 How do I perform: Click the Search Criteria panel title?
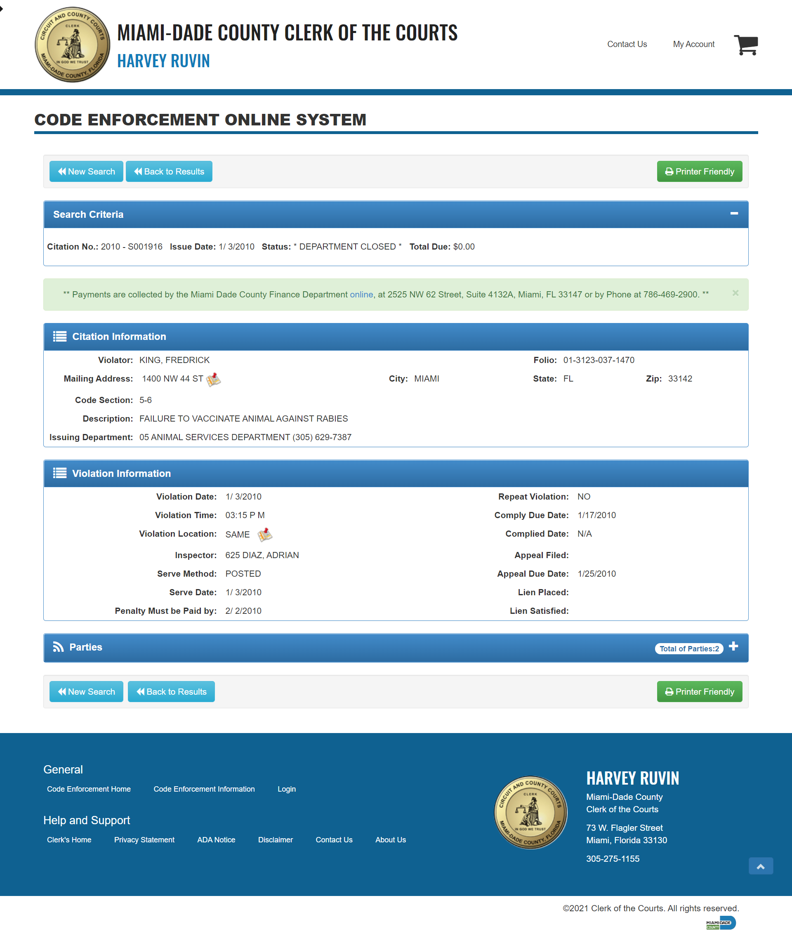tap(88, 215)
